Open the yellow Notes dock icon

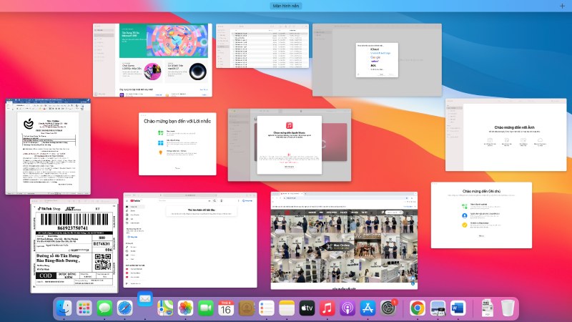coord(287,308)
